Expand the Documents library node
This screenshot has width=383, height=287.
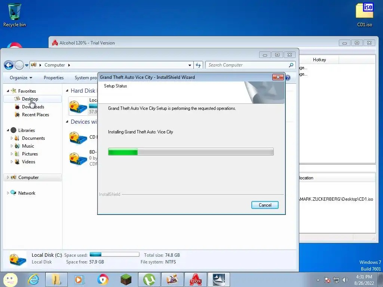tap(12, 138)
